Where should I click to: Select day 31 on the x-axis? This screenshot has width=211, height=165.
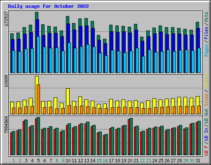tap(198, 160)
